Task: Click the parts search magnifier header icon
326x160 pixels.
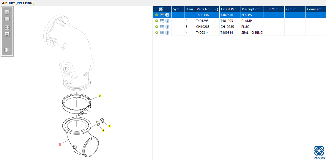Action: (x=161, y=9)
